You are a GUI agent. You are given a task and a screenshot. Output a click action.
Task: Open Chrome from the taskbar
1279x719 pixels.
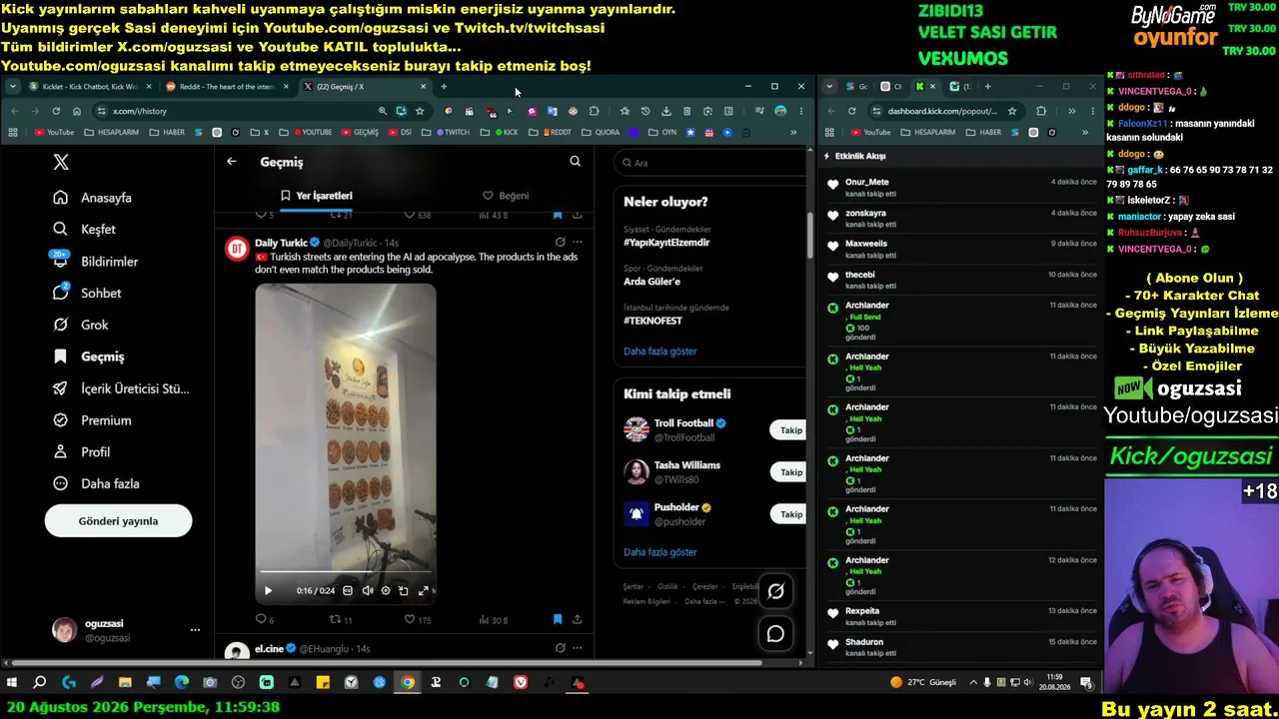click(x=408, y=683)
